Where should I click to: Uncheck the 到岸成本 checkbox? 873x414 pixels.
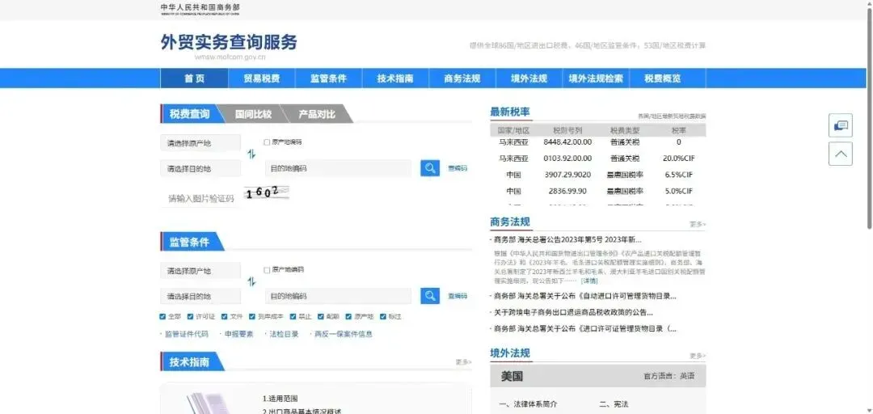click(252, 316)
